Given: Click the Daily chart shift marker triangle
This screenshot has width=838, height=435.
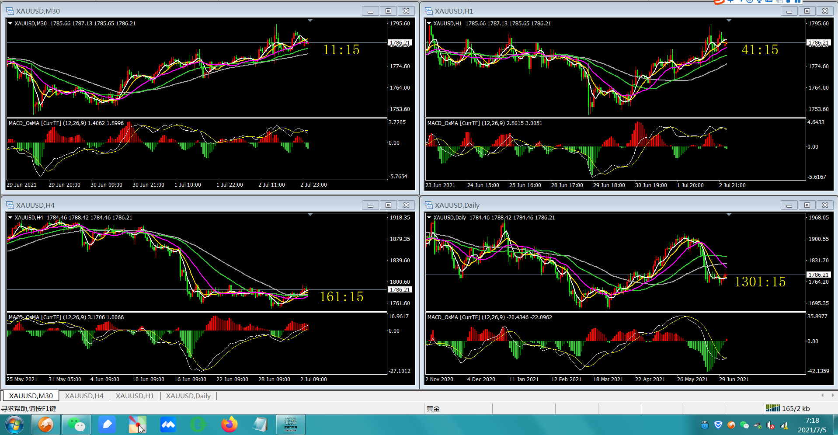Looking at the screenshot, I should [x=729, y=215].
